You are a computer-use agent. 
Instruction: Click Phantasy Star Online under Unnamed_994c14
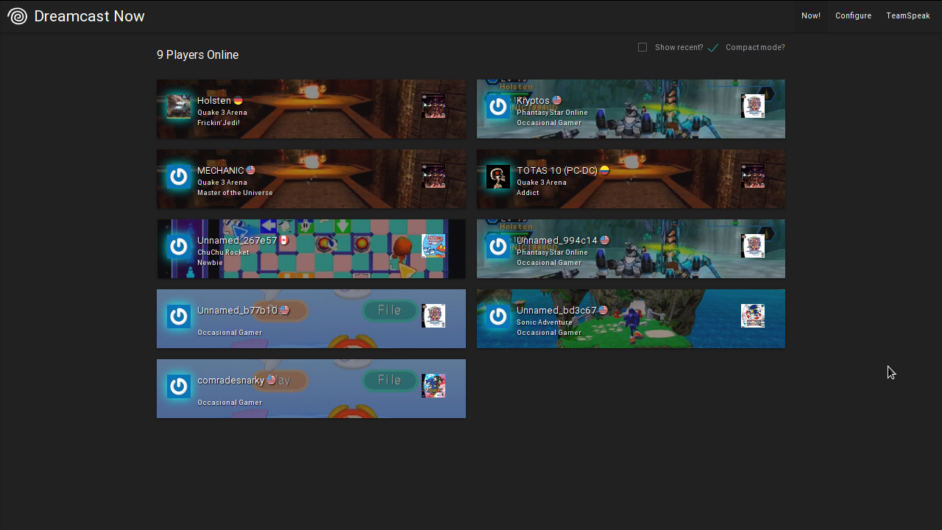click(x=552, y=252)
